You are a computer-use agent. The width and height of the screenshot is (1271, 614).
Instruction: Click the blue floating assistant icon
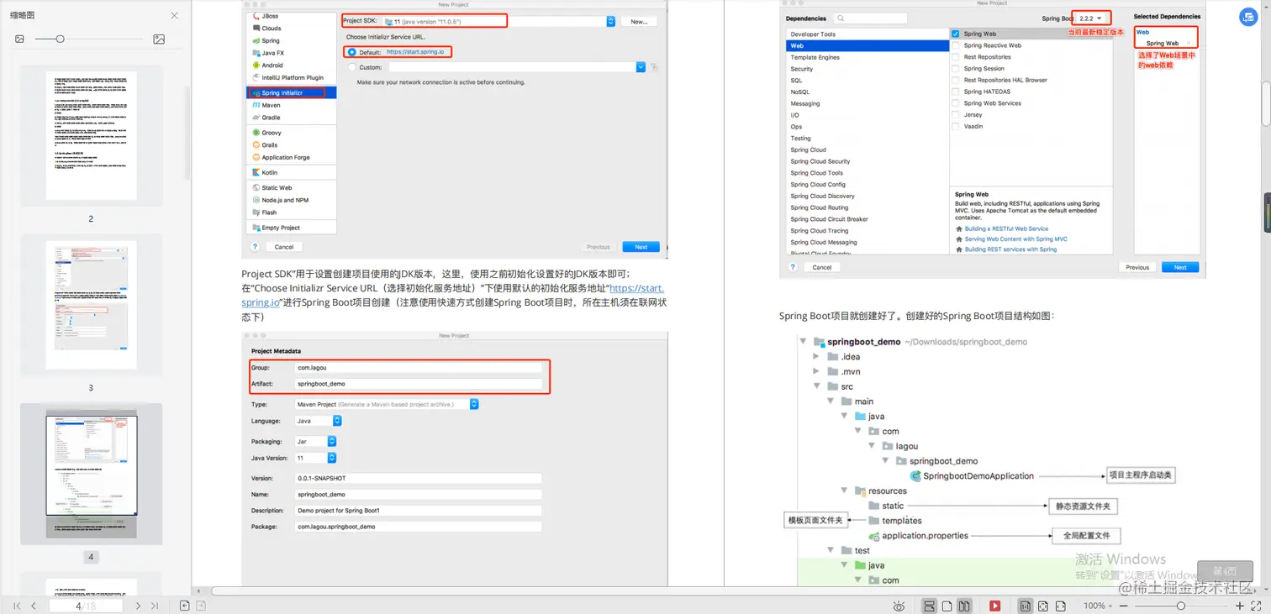[1249, 18]
